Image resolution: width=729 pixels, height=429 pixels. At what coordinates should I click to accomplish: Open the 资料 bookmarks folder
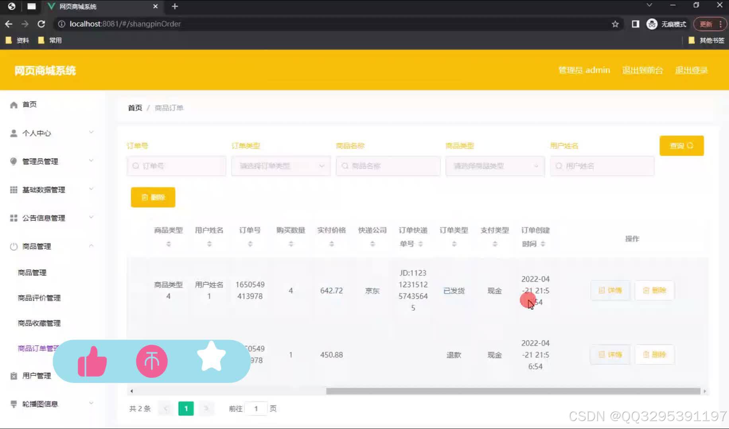(17, 40)
